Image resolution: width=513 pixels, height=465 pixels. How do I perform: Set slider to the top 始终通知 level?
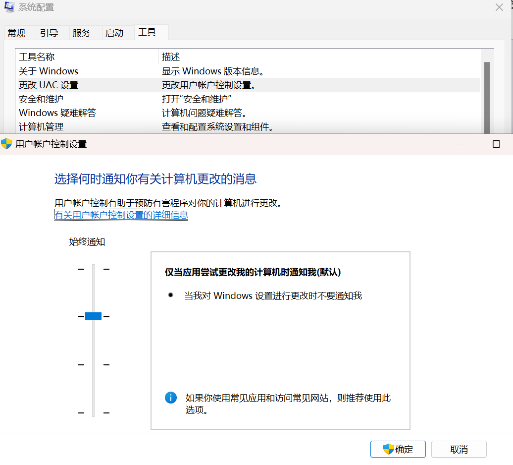[93, 269]
